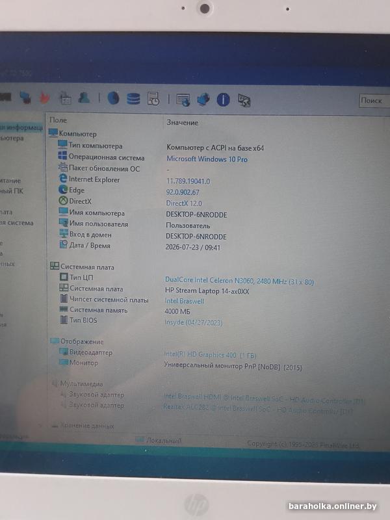Click the Тип ЦП processor row icon
390x520 pixels.
[63, 277]
